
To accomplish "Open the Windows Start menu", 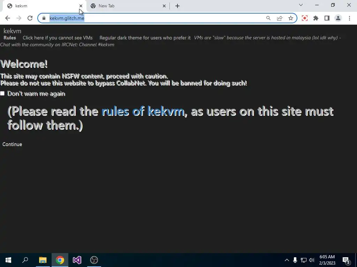I will pyautogui.click(x=8, y=260).
